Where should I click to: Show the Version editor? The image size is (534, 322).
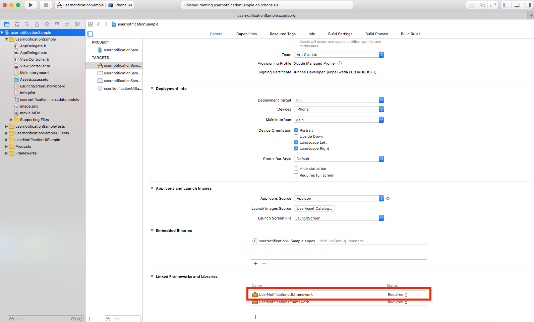(493, 5)
